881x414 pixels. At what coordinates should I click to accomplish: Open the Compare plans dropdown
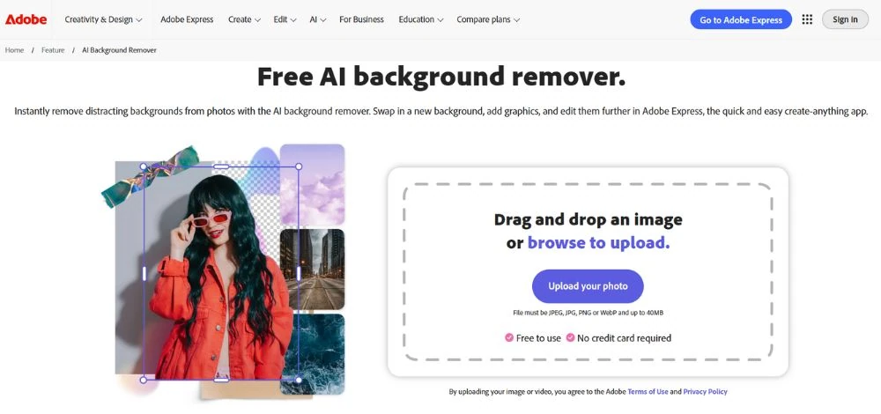488,19
